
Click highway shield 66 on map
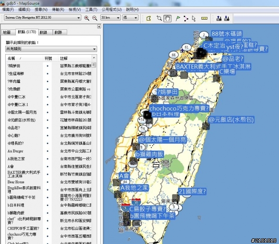coord(174,55)
